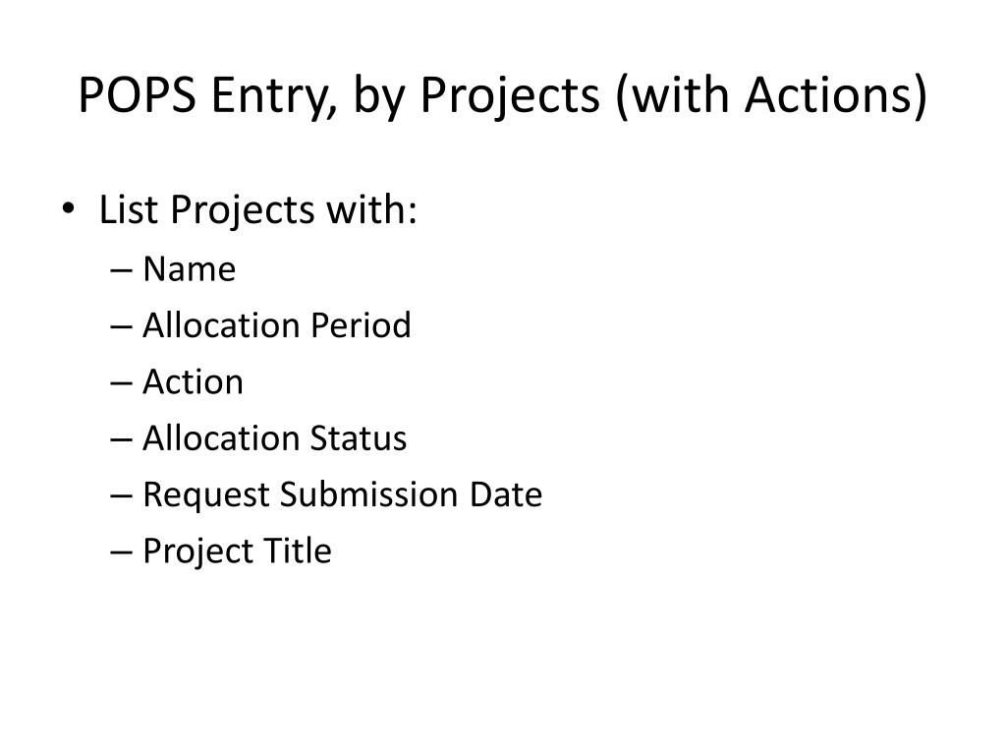This screenshot has height=755, width=1006.
Task: Click the word "Period" in the list
Action: point(361,324)
